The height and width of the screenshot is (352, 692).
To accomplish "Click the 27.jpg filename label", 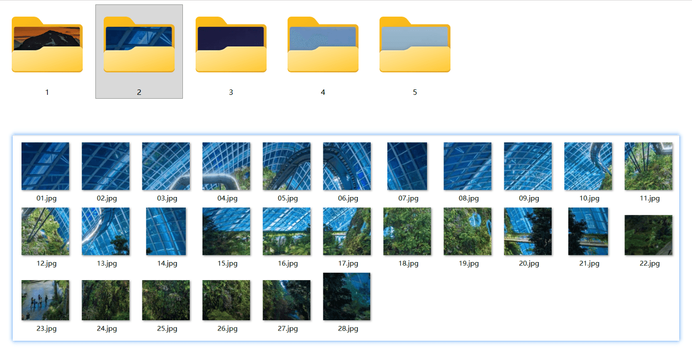I will (287, 329).
